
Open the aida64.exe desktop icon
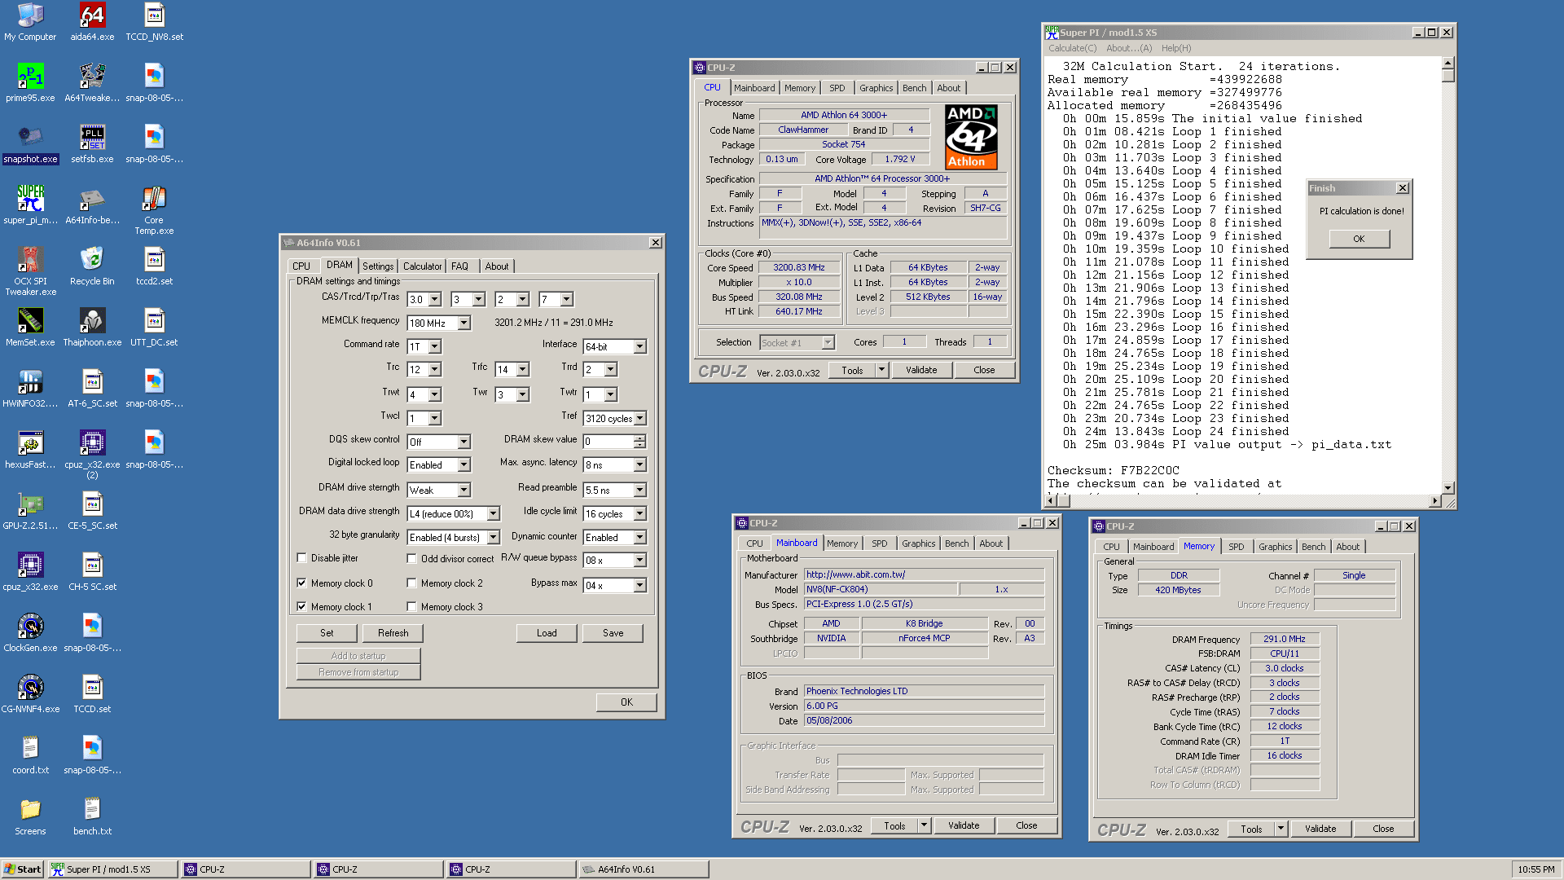(x=92, y=22)
